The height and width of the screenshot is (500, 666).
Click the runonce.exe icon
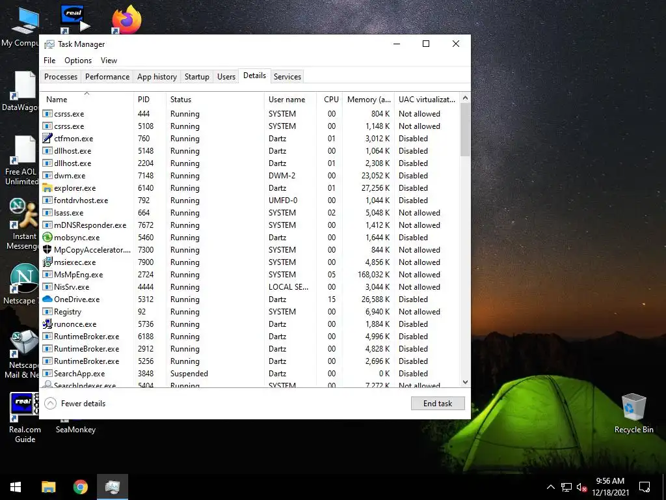pos(47,324)
